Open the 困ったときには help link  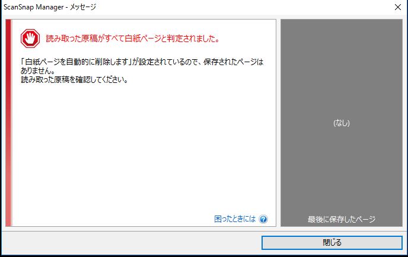click(235, 219)
